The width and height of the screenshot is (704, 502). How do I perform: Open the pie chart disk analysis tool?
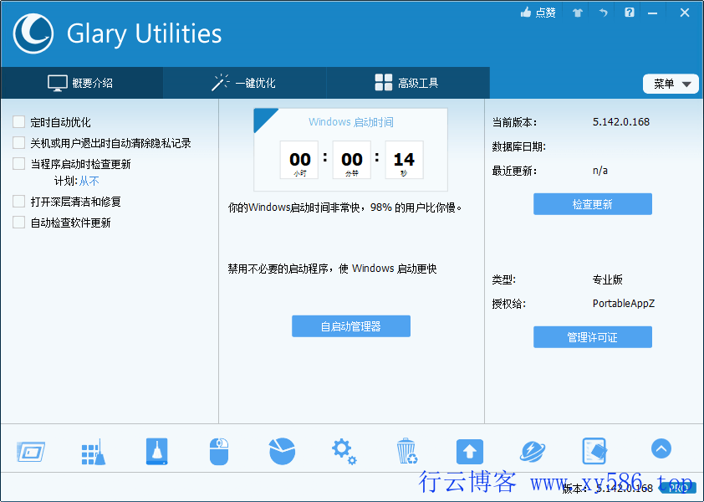click(282, 449)
